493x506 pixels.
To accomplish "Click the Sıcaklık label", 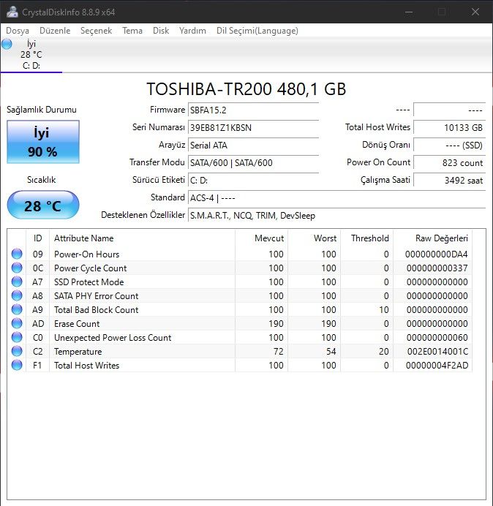I will 41,180.
